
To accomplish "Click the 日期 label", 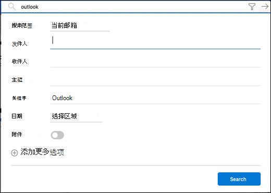I will [x=17, y=116].
